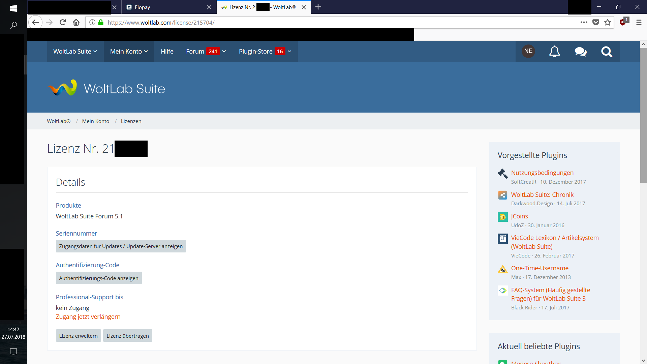Viewport: 647px width, 364px height.
Task: Open conversations speech bubble icon
Action: (x=580, y=52)
